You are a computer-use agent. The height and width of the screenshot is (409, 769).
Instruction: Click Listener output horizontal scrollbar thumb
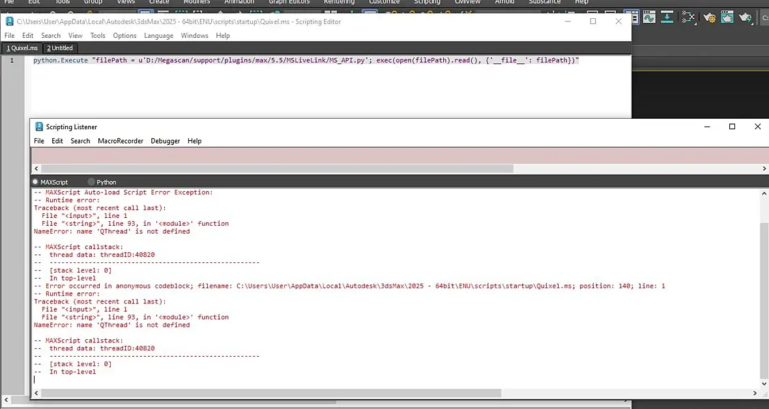(271, 393)
